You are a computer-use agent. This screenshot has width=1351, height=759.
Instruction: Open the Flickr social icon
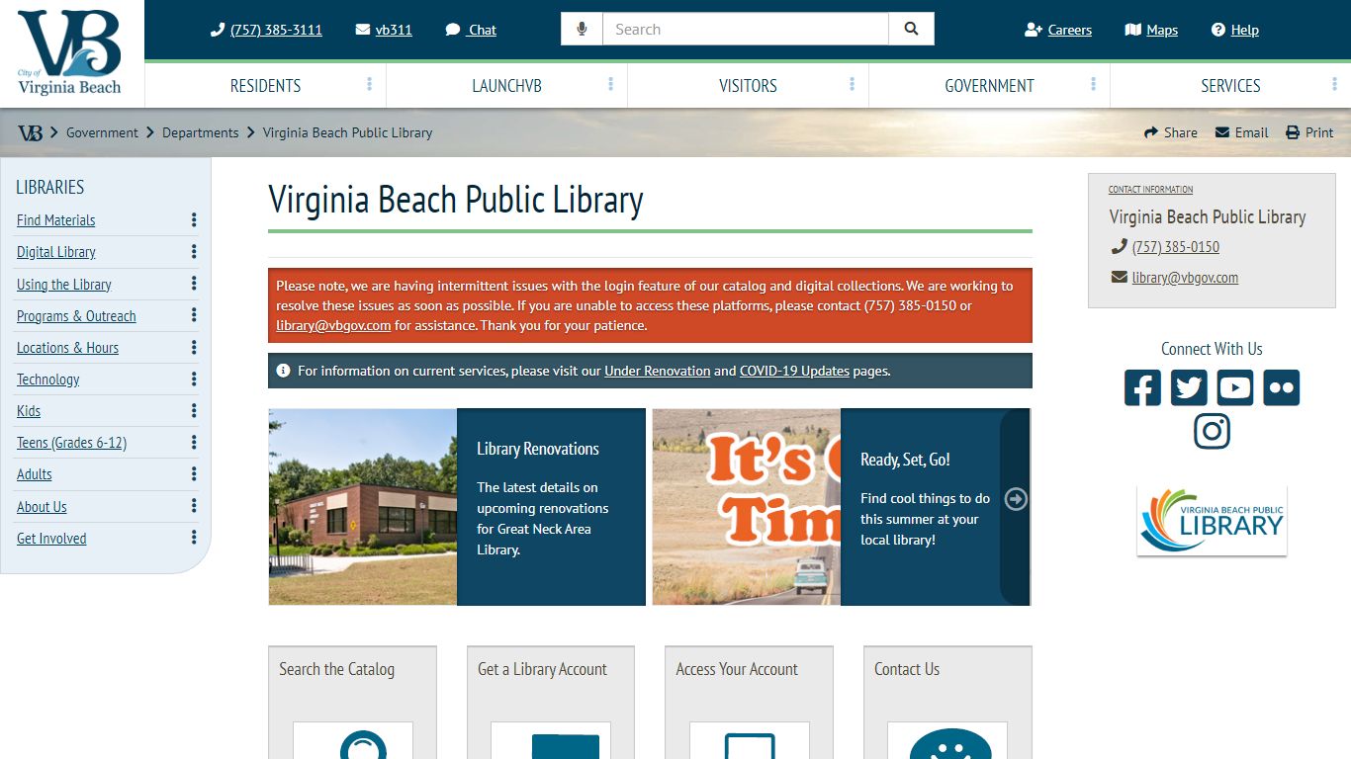click(x=1281, y=387)
